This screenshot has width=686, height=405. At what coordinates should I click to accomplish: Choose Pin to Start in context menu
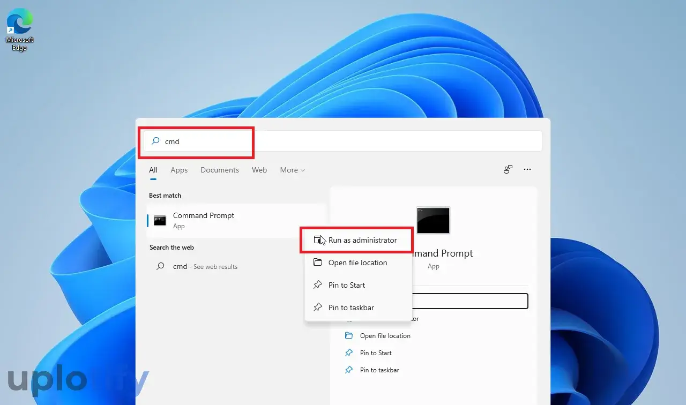point(358,285)
